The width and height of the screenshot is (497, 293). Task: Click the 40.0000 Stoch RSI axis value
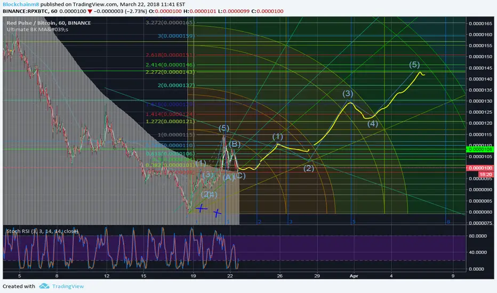[478, 253]
